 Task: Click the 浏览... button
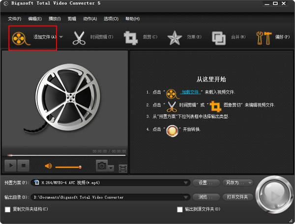[x=206, y=197]
